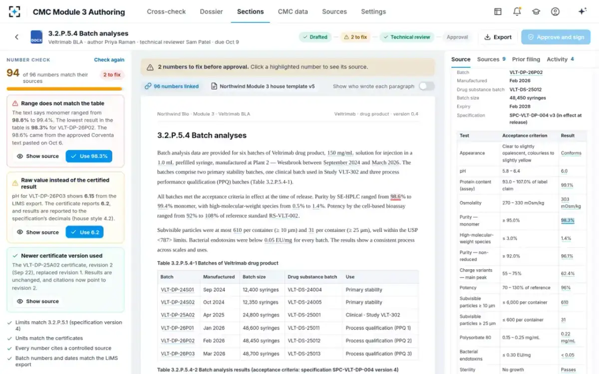Click linked '0.05 EU/mg' value
Screen dimensions: 599x374
pyautogui.click(x=279, y=240)
